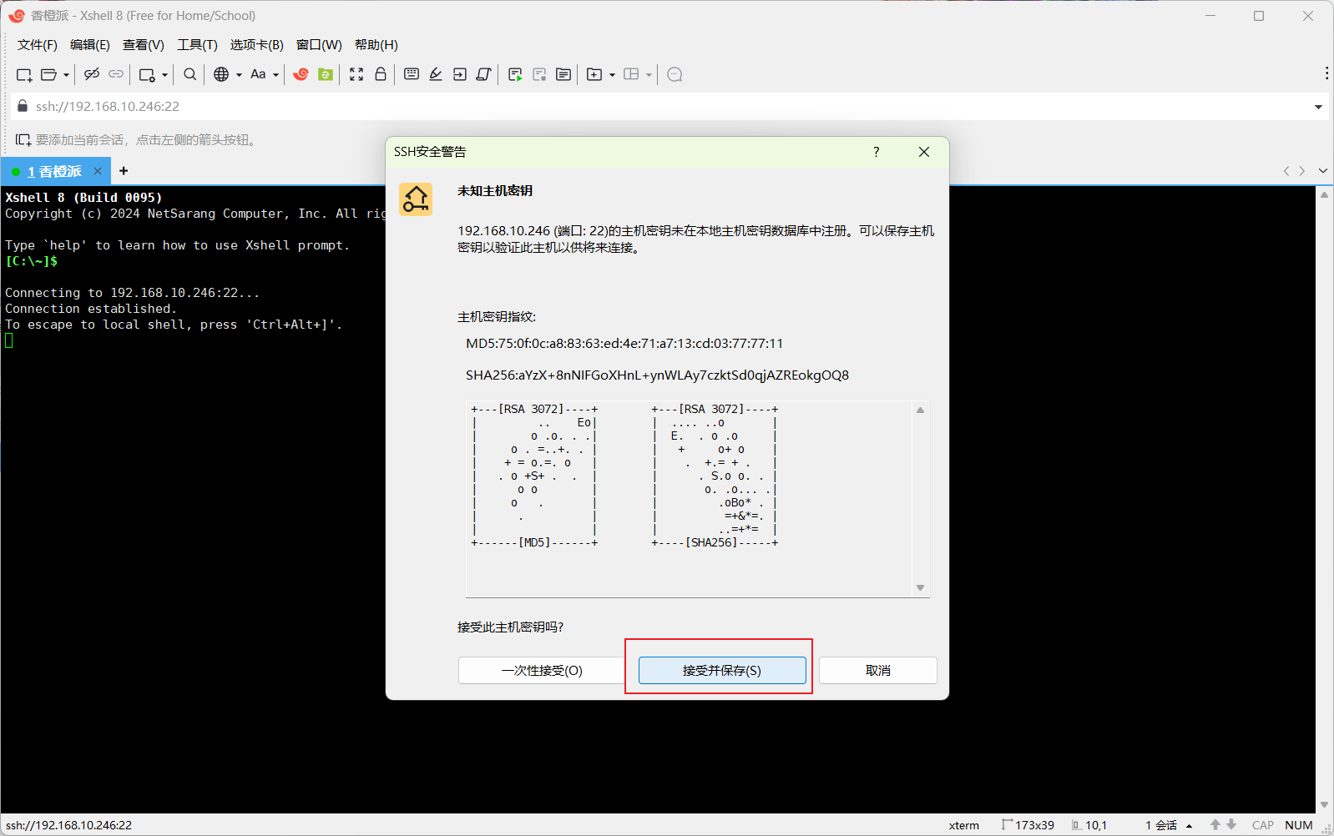Expand the address bar history dropdown
The width and height of the screenshot is (1334, 836).
click(x=1319, y=107)
